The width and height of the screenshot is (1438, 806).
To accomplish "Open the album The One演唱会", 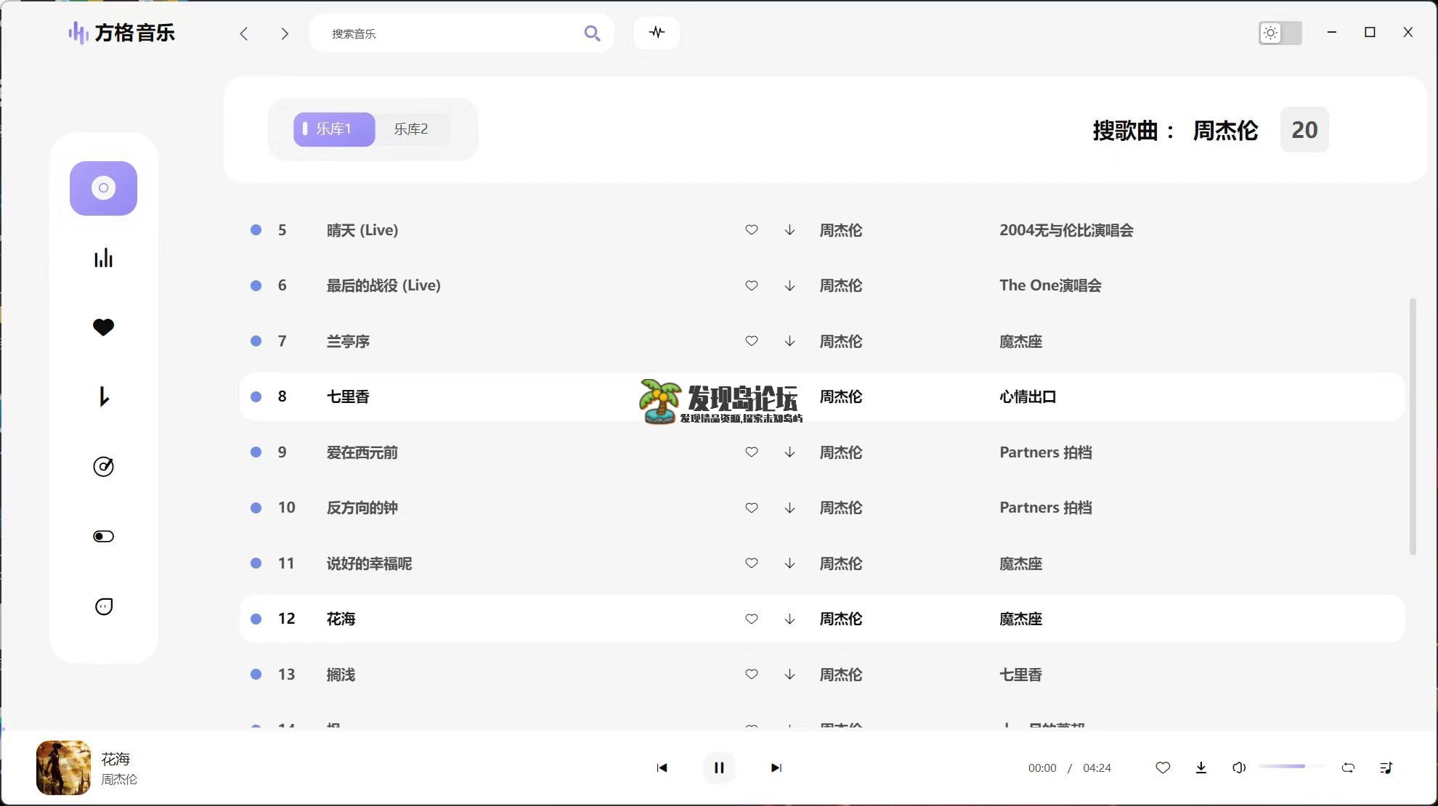I will (1050, 285).
